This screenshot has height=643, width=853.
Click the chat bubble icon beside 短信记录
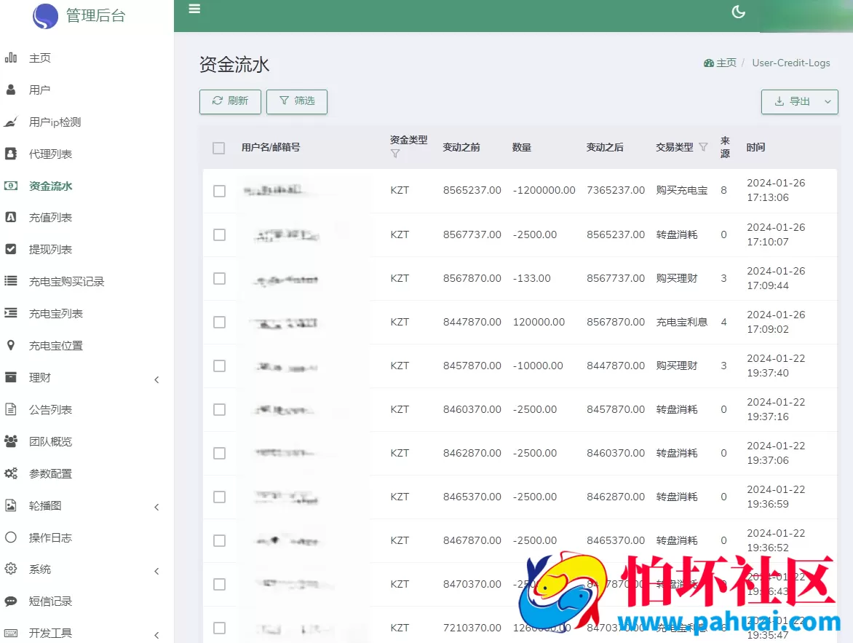tap(11, 601)
